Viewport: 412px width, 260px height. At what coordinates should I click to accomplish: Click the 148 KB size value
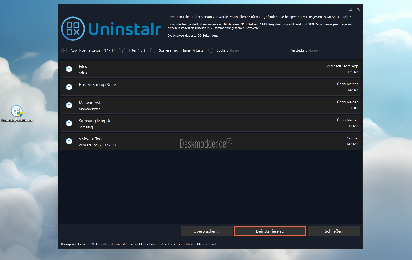[353, 90]
